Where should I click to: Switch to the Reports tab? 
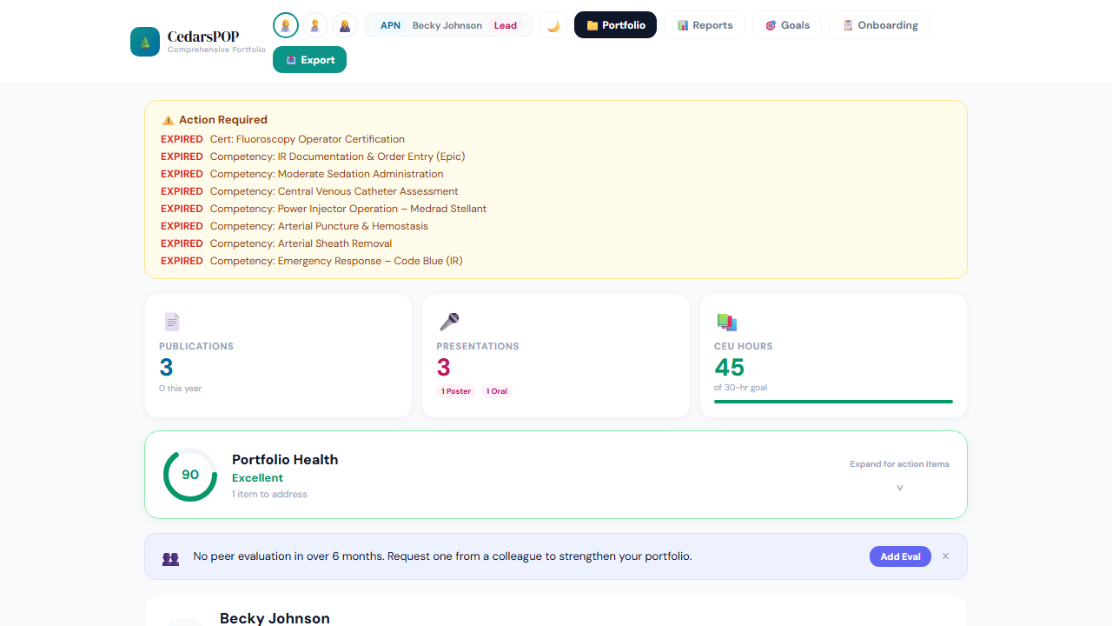click(705, 24)
